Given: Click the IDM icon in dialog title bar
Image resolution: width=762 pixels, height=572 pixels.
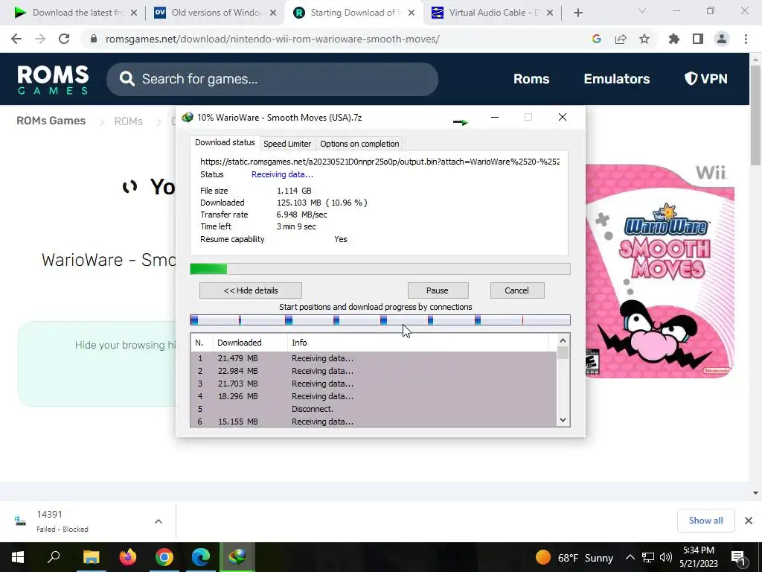Looking at the screenshot, I should pos(187,117).
